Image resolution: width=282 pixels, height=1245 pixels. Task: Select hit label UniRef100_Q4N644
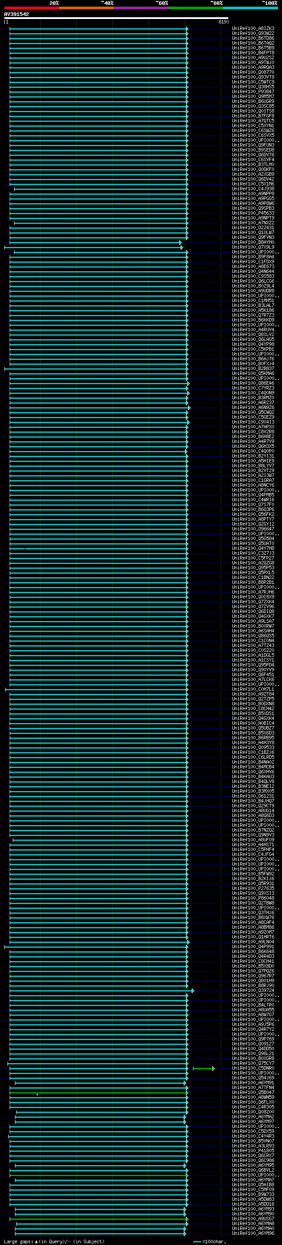tap(253, 272)
